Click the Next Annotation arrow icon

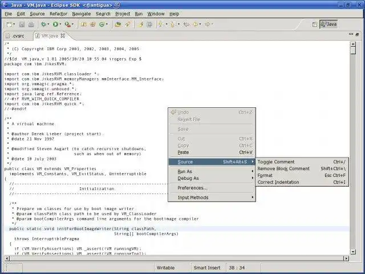coord(161,24)
